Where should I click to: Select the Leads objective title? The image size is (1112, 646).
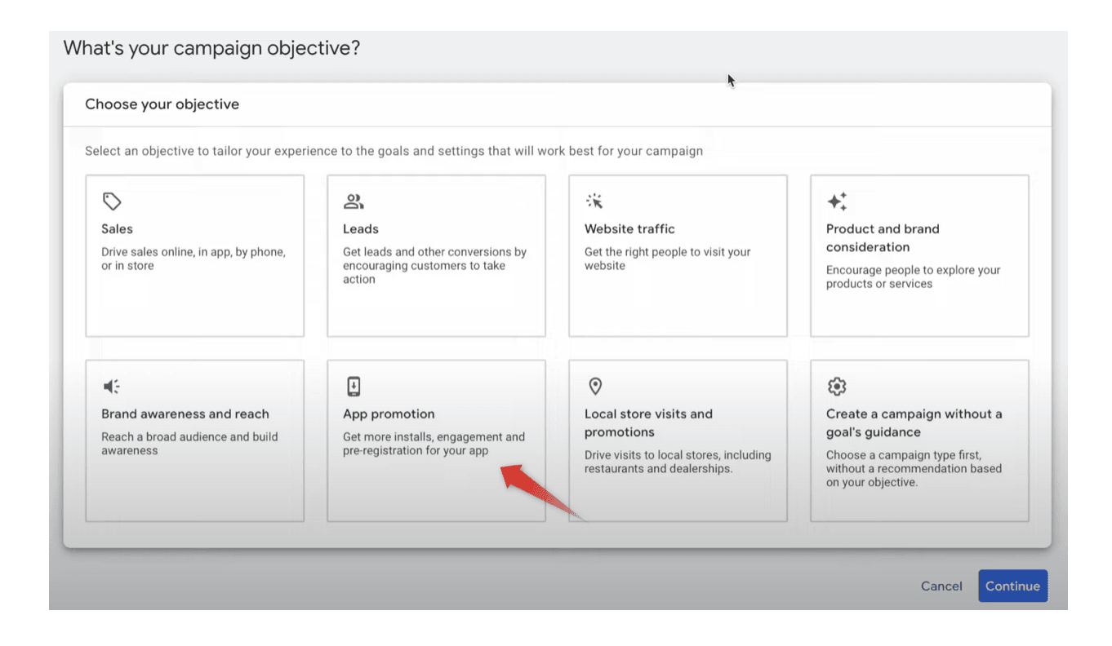coord(361,229)
